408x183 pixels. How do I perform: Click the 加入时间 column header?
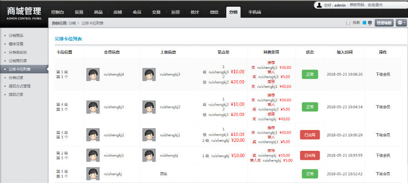345,52
